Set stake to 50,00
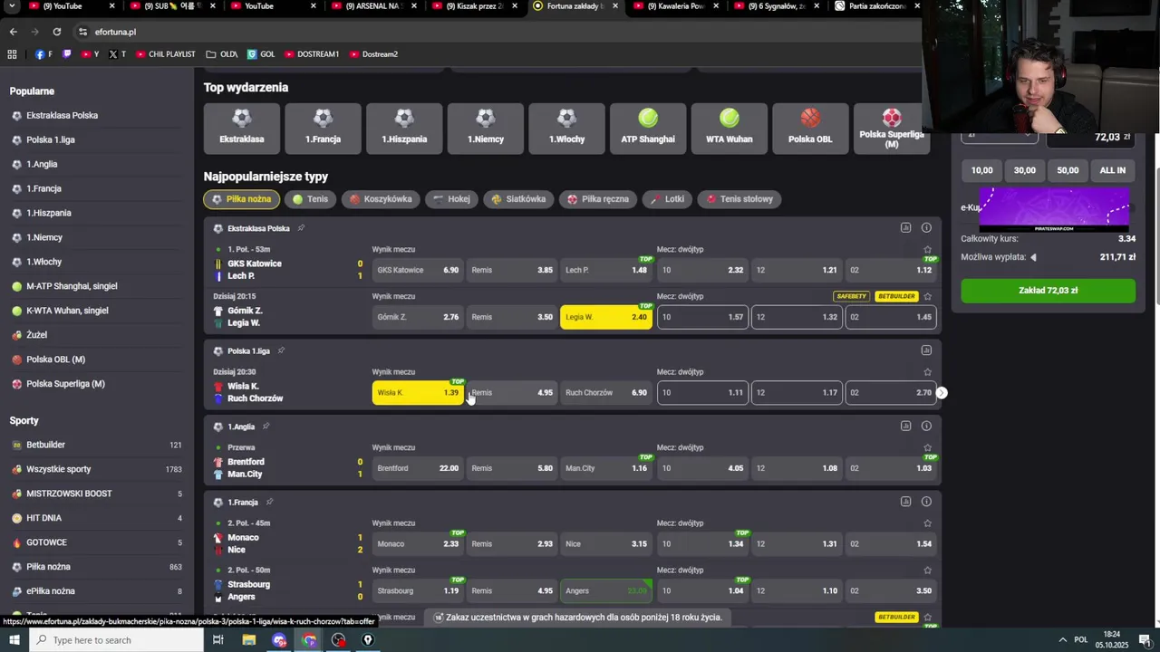This screenshot has width=1160, height=652. click(x=1068, y=170)
